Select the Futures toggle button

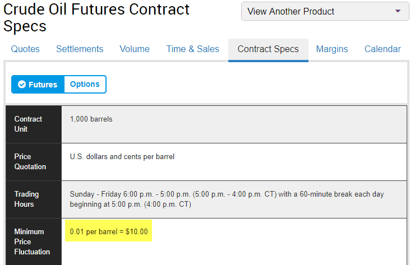click(x=38, y=85)
